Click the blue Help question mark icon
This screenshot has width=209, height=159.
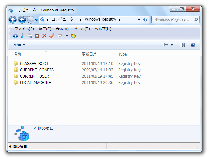[x=193, y=45]
